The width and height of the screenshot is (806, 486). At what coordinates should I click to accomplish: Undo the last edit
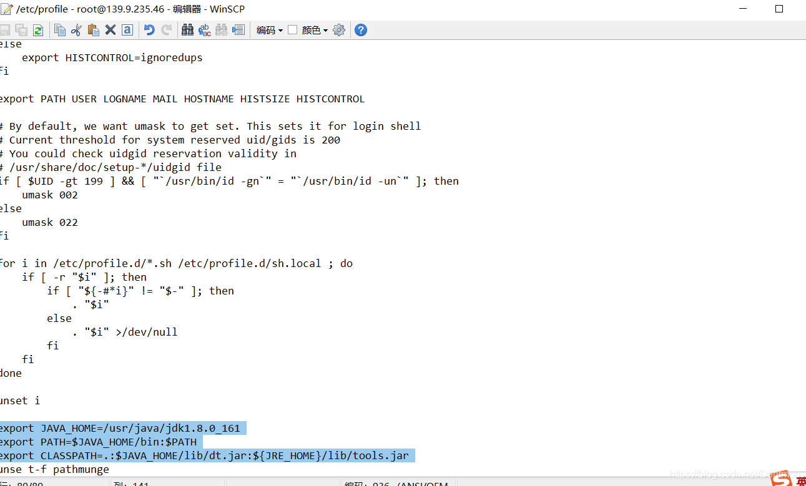pyautogui.click(x=149, y=30)
